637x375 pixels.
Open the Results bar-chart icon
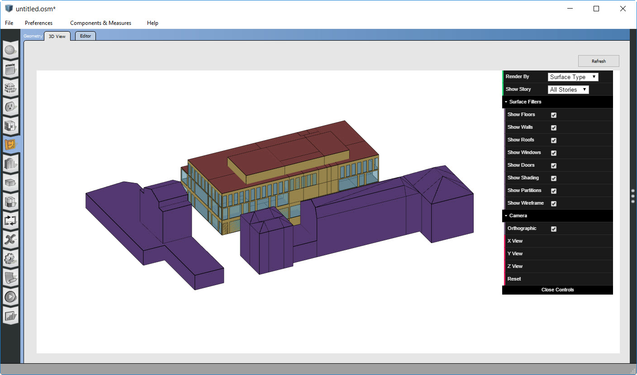coord(10,316)
